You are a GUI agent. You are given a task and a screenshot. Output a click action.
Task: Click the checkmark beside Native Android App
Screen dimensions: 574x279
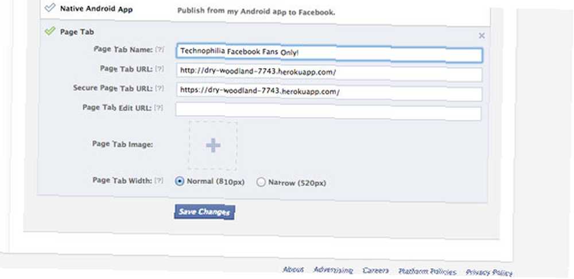[x=49, y=7]
